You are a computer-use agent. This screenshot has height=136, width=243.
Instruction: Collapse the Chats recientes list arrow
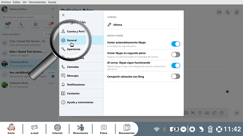point(21,34)
